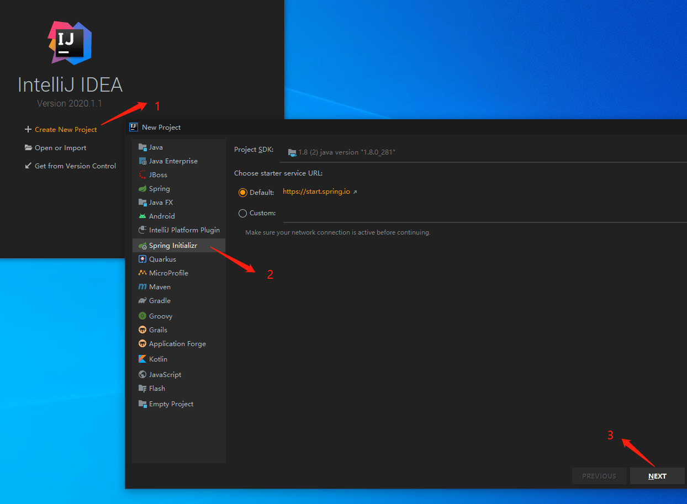Choose the Maven 'm' icon
The image size is (687, 504).
[x=142, y=287]
